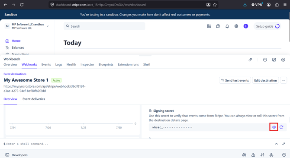290x158 pixels.
Task: Open browser extensions menu
Action: tap(277, 5)
